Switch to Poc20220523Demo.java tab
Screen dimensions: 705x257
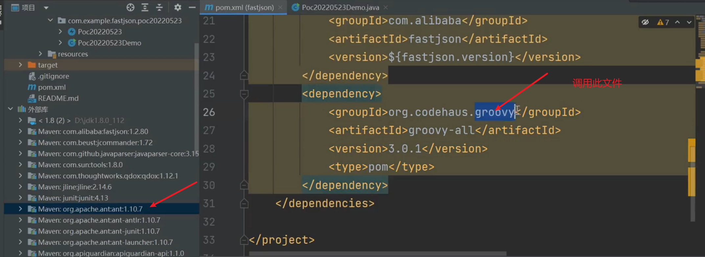[340, 7]
